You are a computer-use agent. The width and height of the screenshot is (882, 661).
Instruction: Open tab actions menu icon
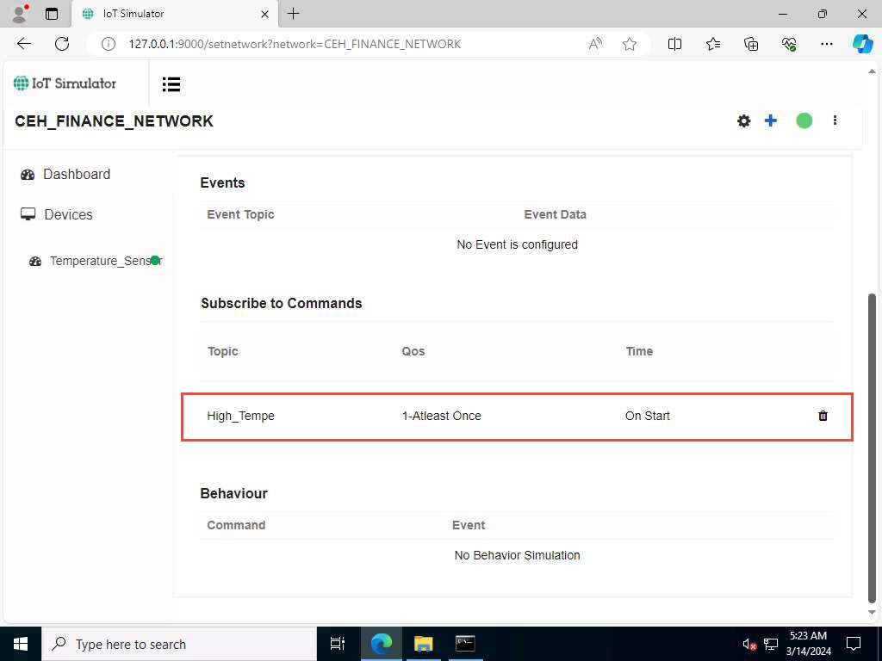pyautogui.click(x=51, y=14)
